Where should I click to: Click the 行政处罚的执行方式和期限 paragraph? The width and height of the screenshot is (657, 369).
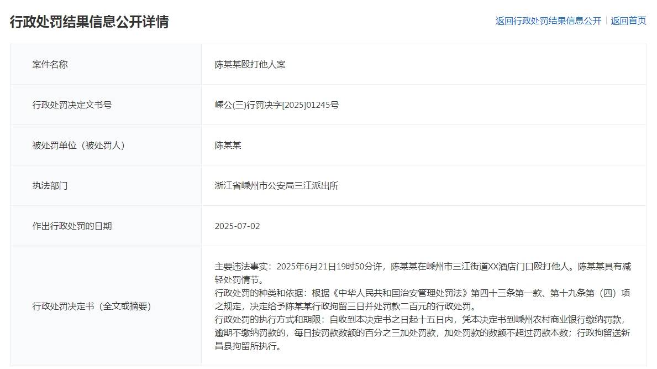point(422,333)
